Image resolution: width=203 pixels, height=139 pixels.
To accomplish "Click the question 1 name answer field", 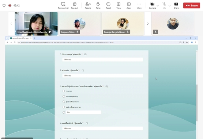I will pos(102,60).
